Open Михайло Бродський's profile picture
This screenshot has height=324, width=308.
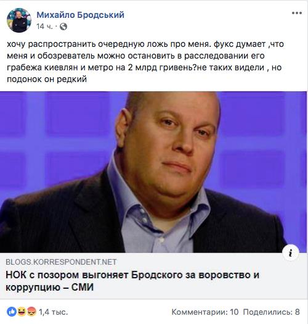pyautogui.click(x=19, y=20)
